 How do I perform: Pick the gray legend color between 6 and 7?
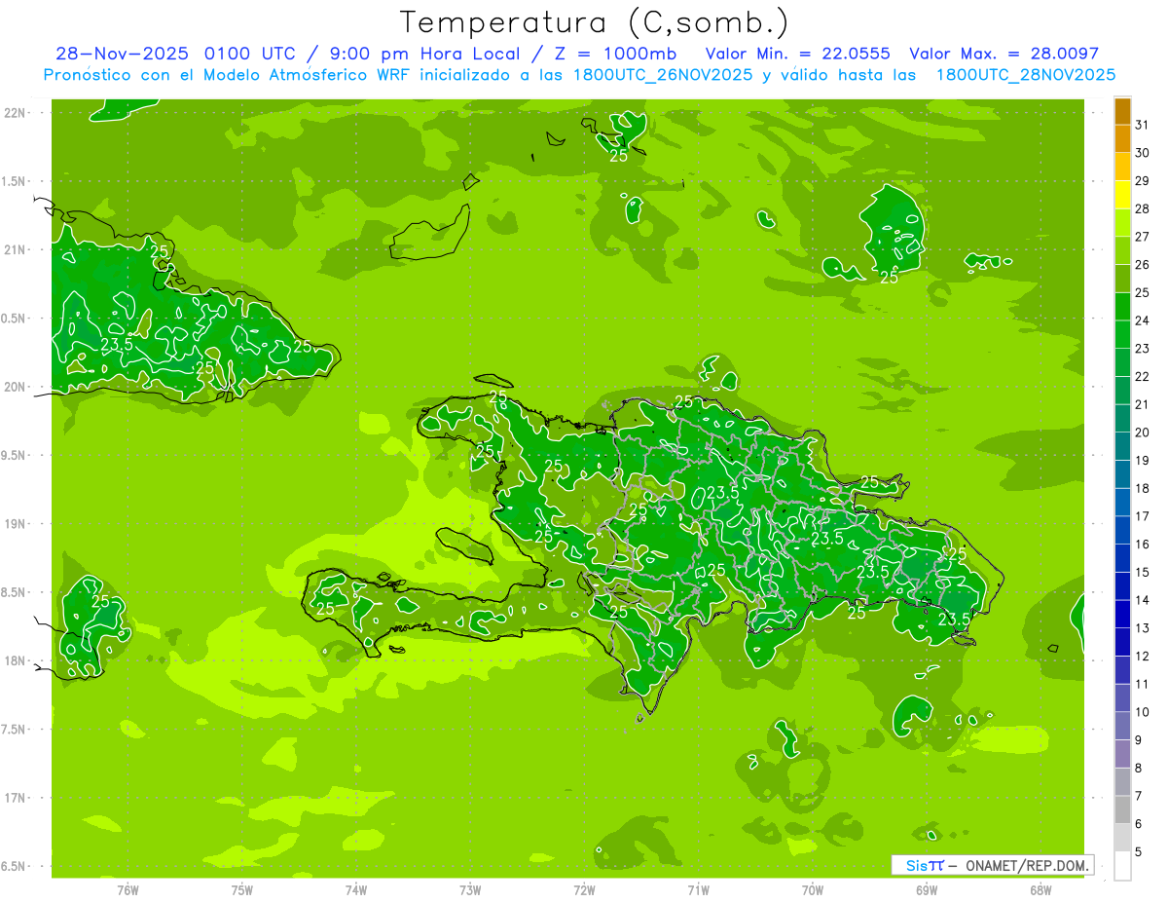(1122, 809)
